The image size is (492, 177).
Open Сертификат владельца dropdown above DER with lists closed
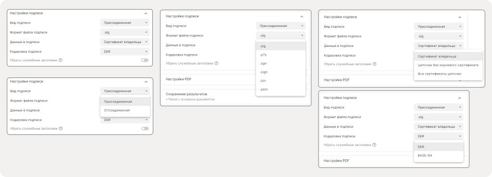pyautogui.click(x=125, y=42)
